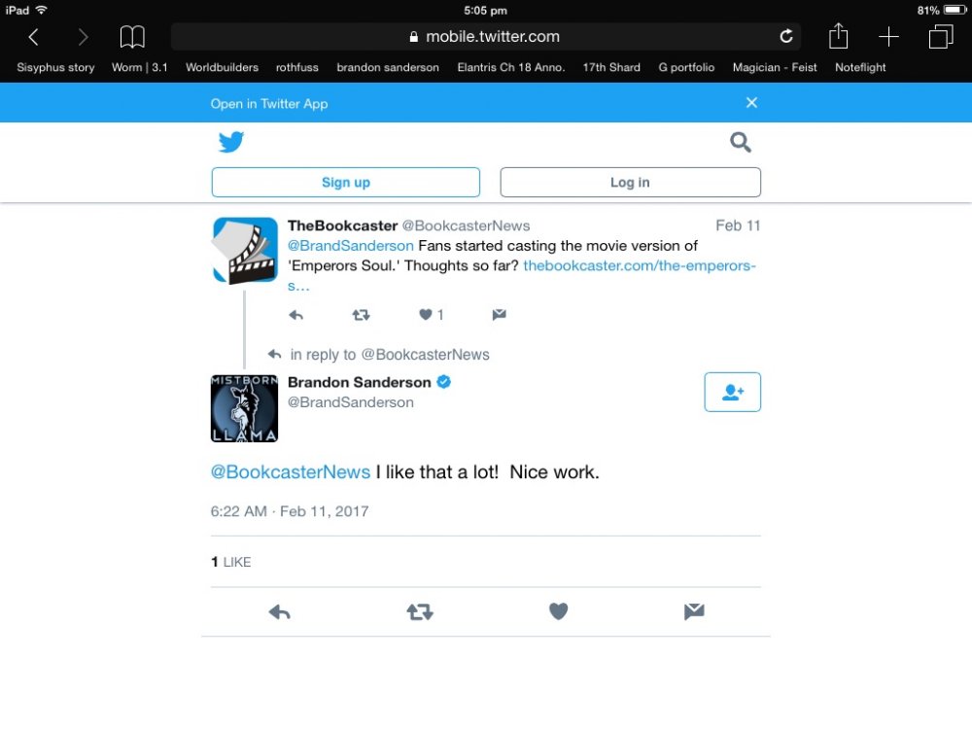The width and height of the screenshot is (972, 729).
Task: Click the Log in button
Action: [630, 183]
